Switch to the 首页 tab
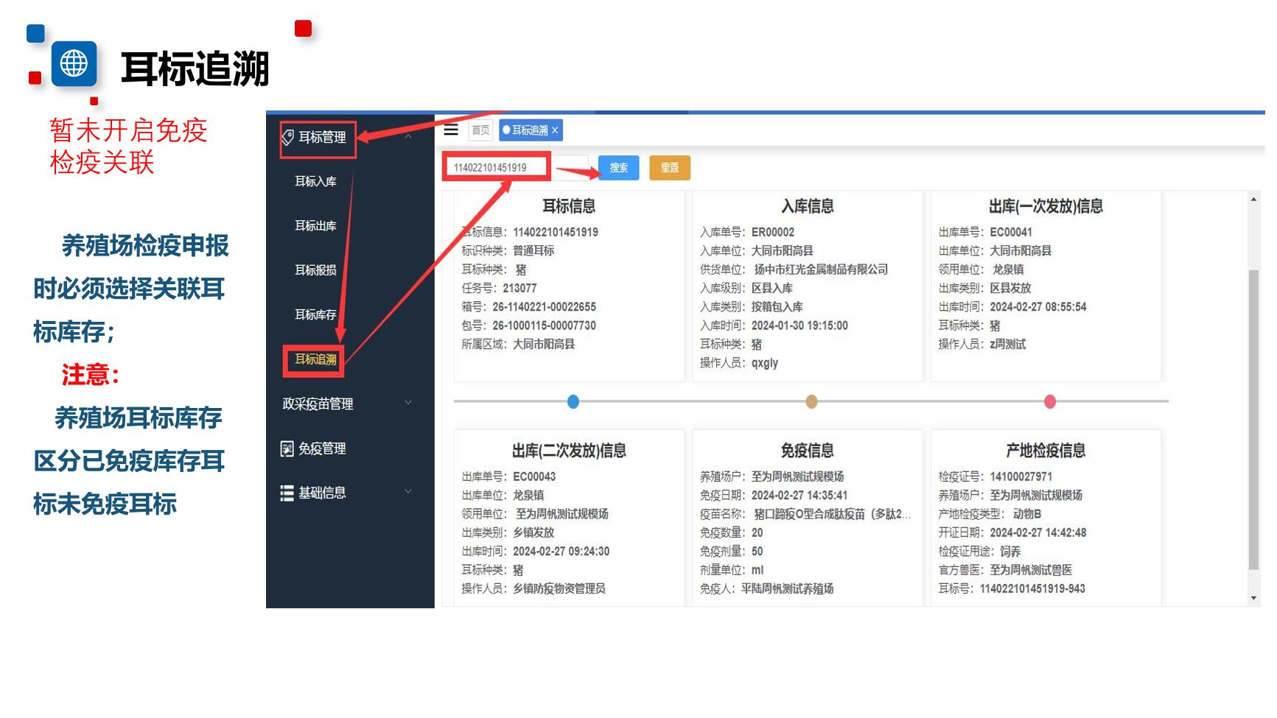 click(x=480, y=130)
